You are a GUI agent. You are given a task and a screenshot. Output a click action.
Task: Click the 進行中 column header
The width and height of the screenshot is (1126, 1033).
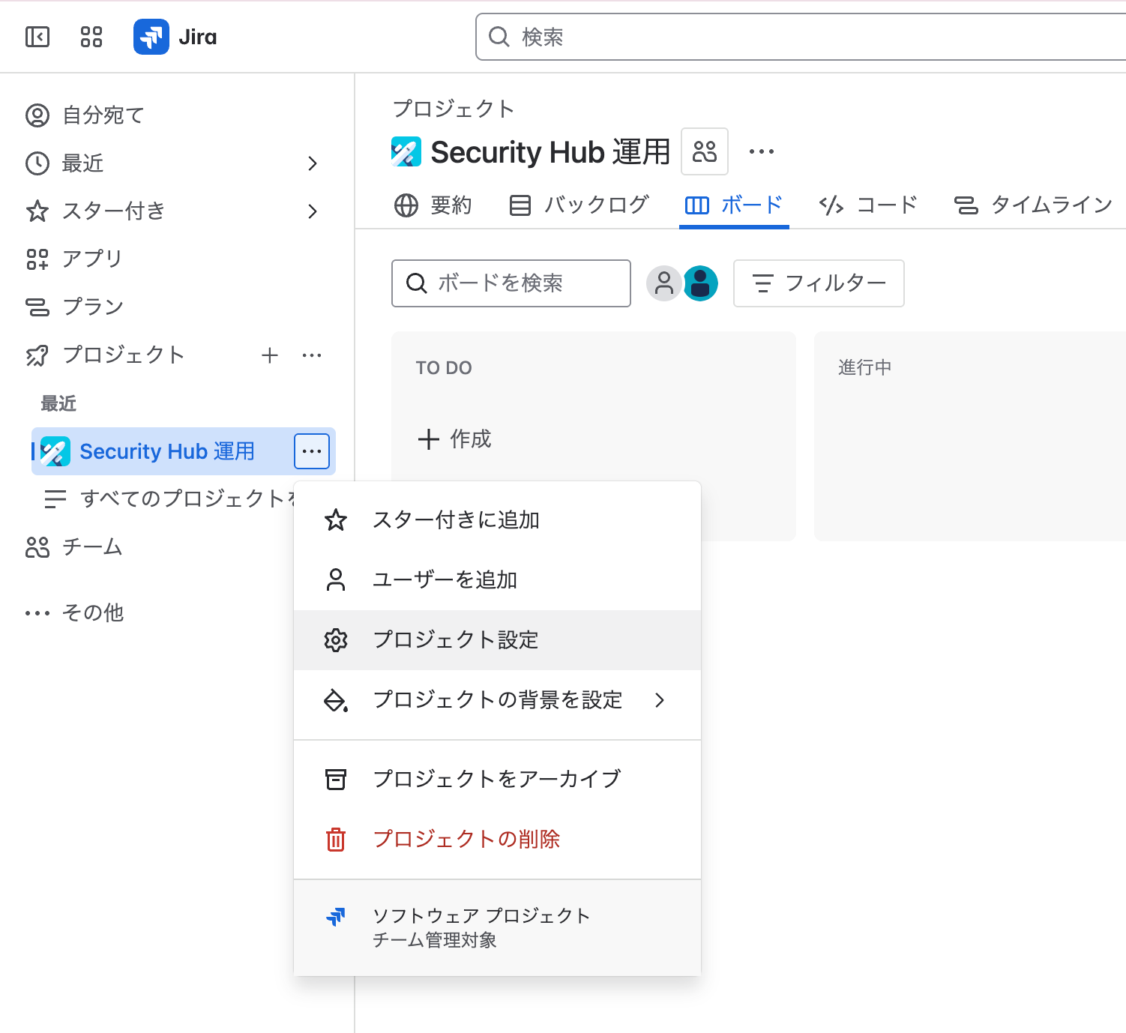pos(865,367)
